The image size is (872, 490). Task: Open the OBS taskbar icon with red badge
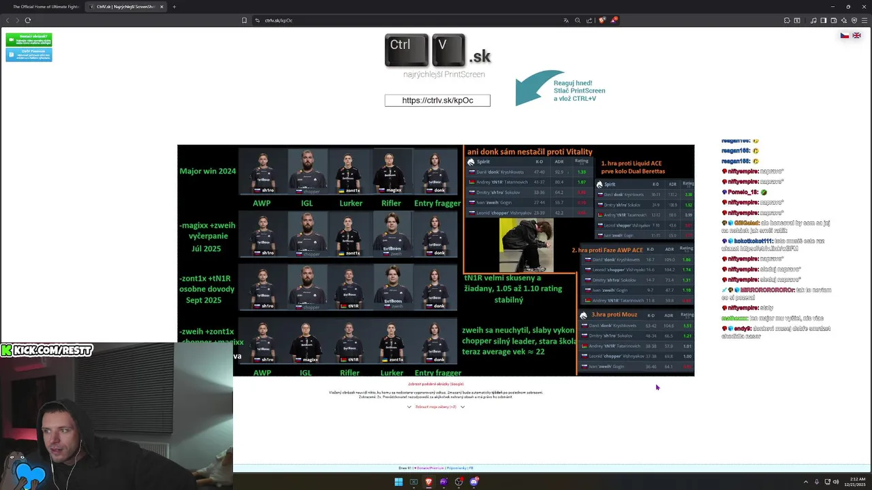[x=459, y=482]
